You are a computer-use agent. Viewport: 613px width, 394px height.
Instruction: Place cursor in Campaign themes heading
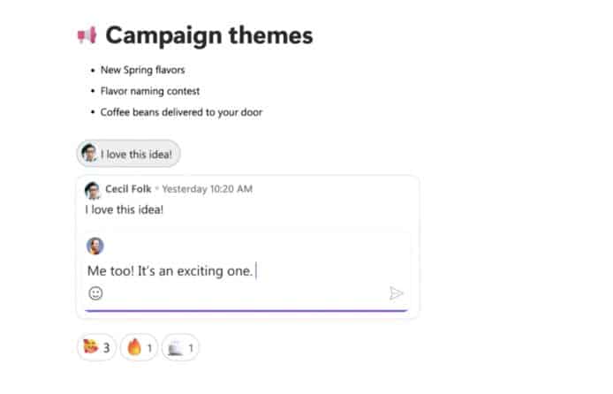pos(208,35)
